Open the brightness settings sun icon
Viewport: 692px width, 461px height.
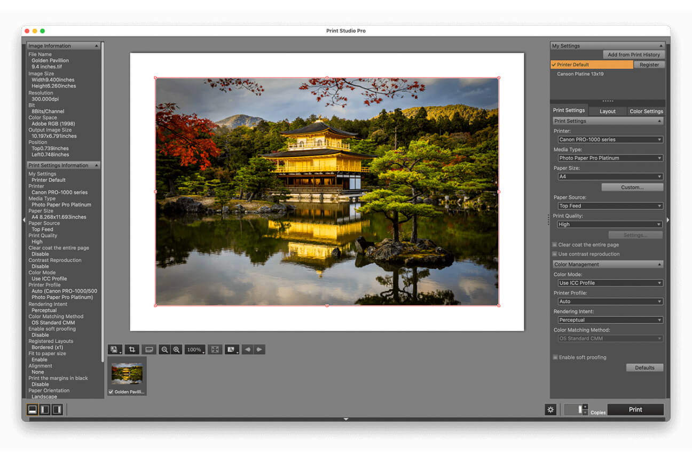551,409
